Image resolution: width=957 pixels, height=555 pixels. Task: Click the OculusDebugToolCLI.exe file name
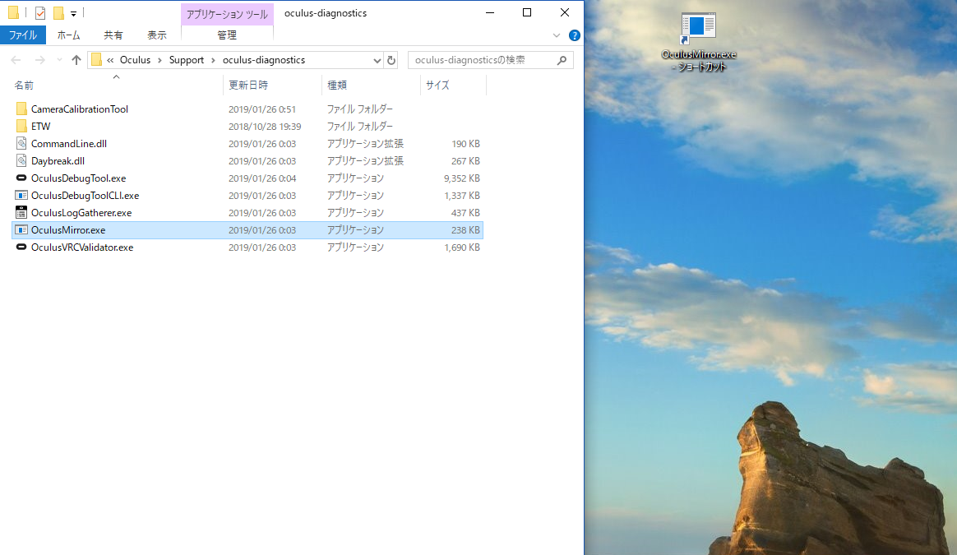pos(85,196)
